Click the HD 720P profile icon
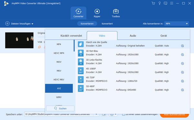 [81, 80]
